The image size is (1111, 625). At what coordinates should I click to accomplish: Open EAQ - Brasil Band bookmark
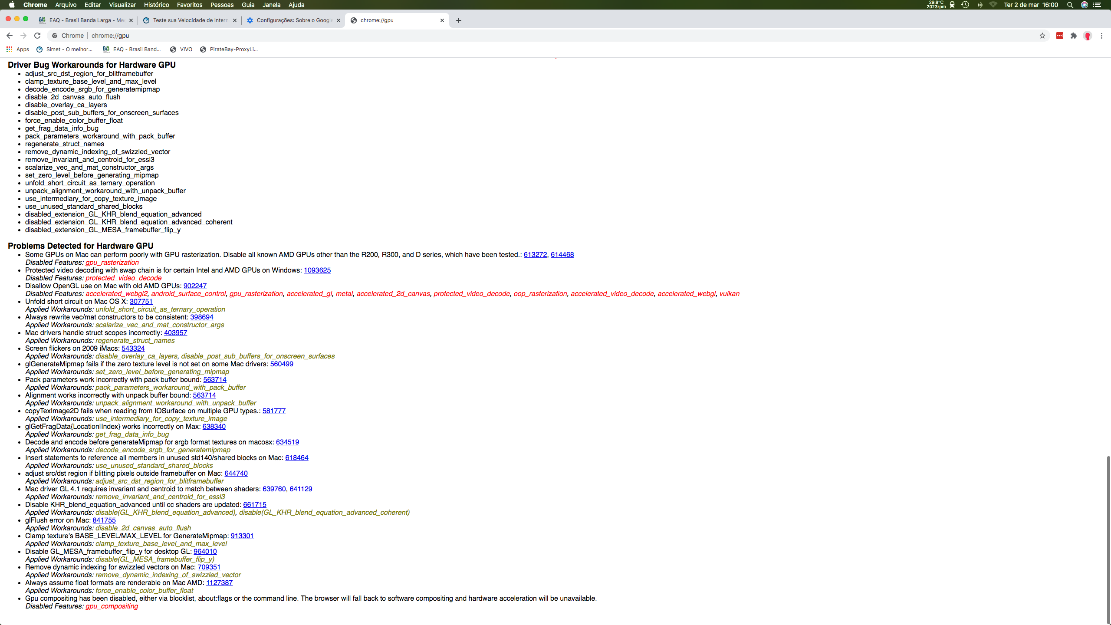tap(132, 49)
